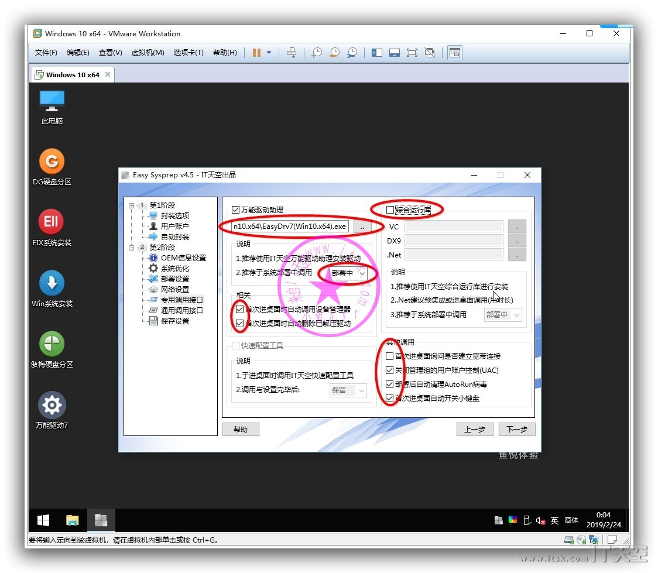
Task: Open Windows Start menu
Action: (x=43, y=520)
